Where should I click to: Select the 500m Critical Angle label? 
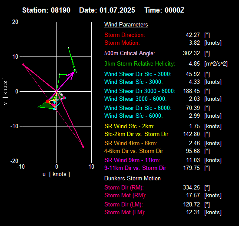(x=129, y=53)
